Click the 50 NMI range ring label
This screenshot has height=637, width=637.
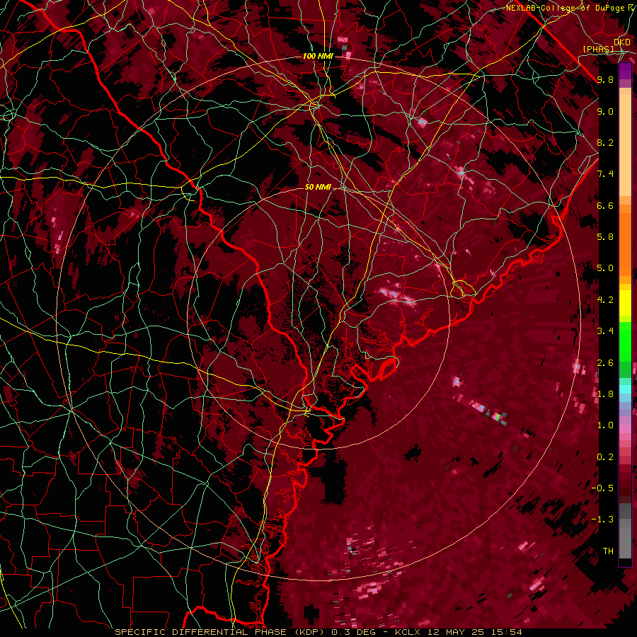click(x=318, y=188)
